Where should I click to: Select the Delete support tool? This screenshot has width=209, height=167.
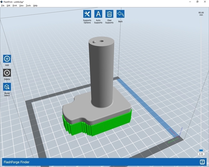[x=7, y=73]
